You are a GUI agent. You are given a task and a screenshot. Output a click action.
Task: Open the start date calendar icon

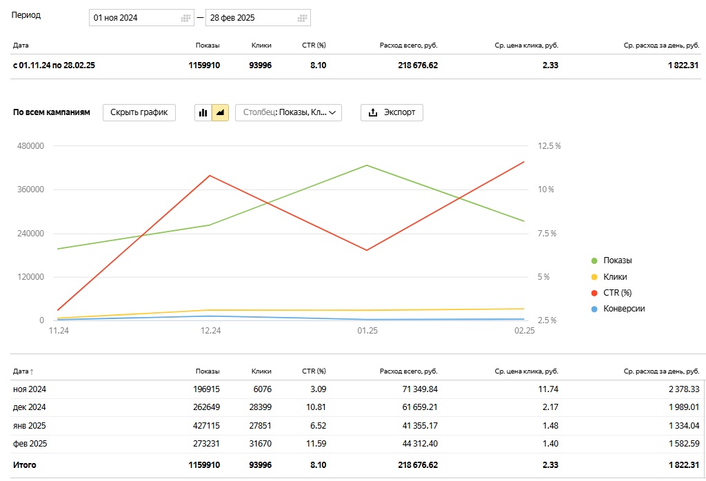[x=185, y=18]
